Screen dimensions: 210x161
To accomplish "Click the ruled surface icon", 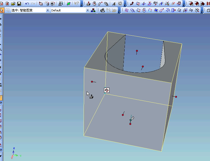I will [138, 10].
